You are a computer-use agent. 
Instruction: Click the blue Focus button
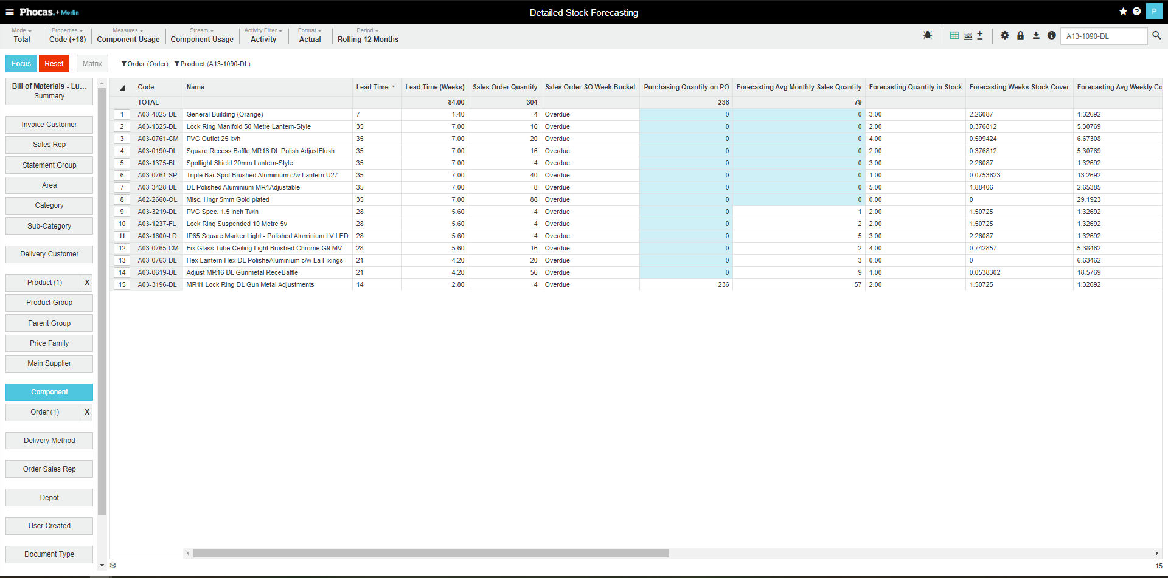click(21, 64)
